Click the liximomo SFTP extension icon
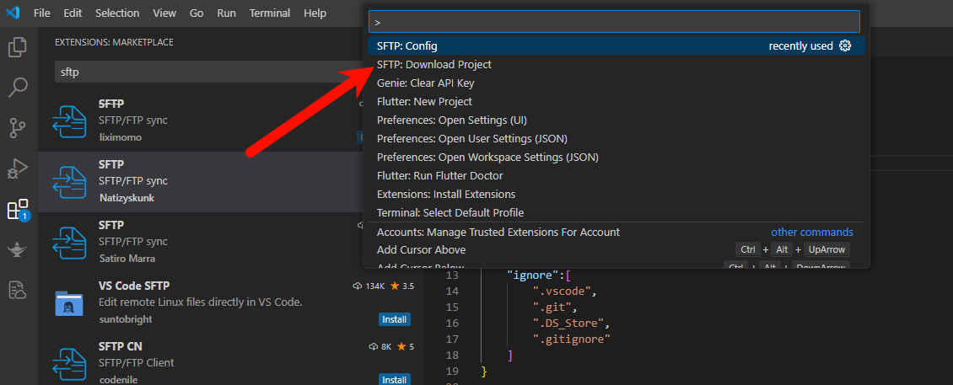Viewport: 953px width, 385px height. click(x=68, y=120)
